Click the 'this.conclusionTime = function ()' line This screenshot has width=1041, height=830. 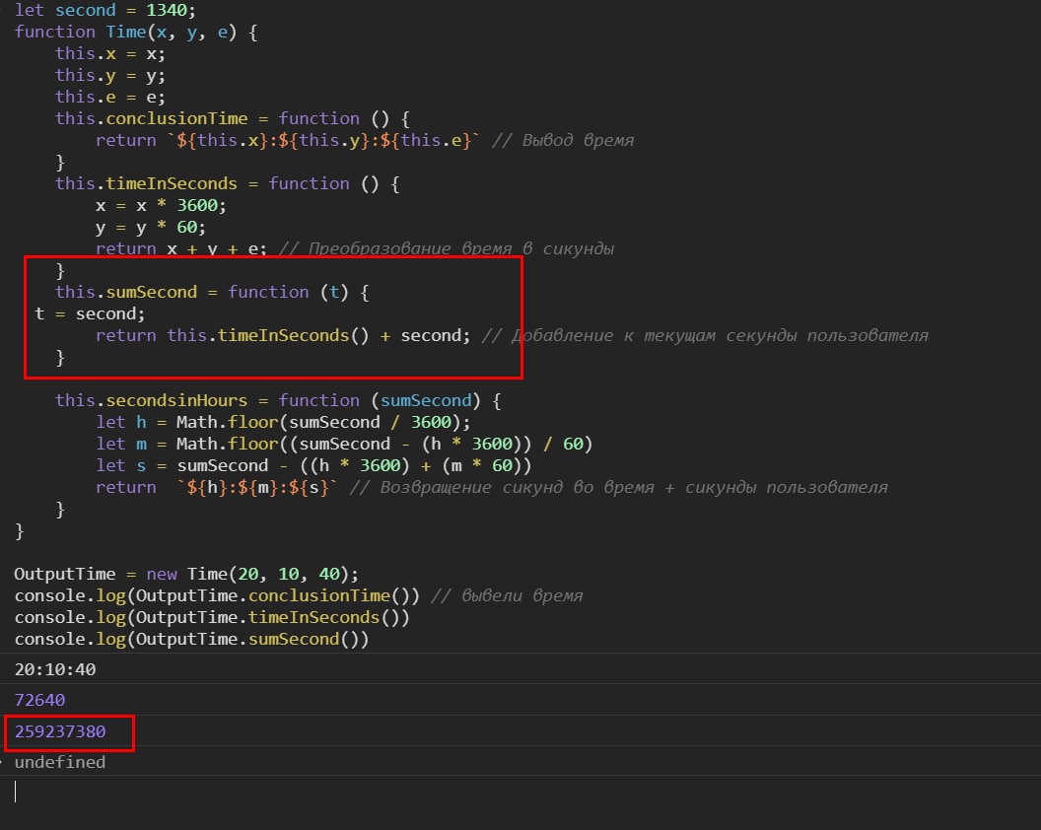coord(233,119)
